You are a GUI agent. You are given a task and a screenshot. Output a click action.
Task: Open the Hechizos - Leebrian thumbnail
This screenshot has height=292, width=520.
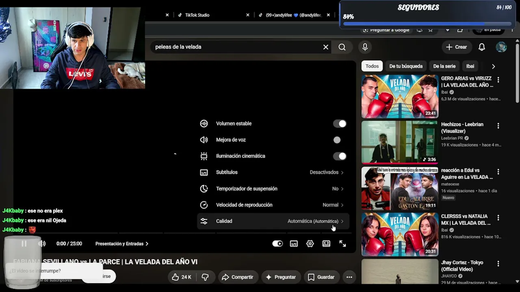pyautogui.click(x=400, y=142)
